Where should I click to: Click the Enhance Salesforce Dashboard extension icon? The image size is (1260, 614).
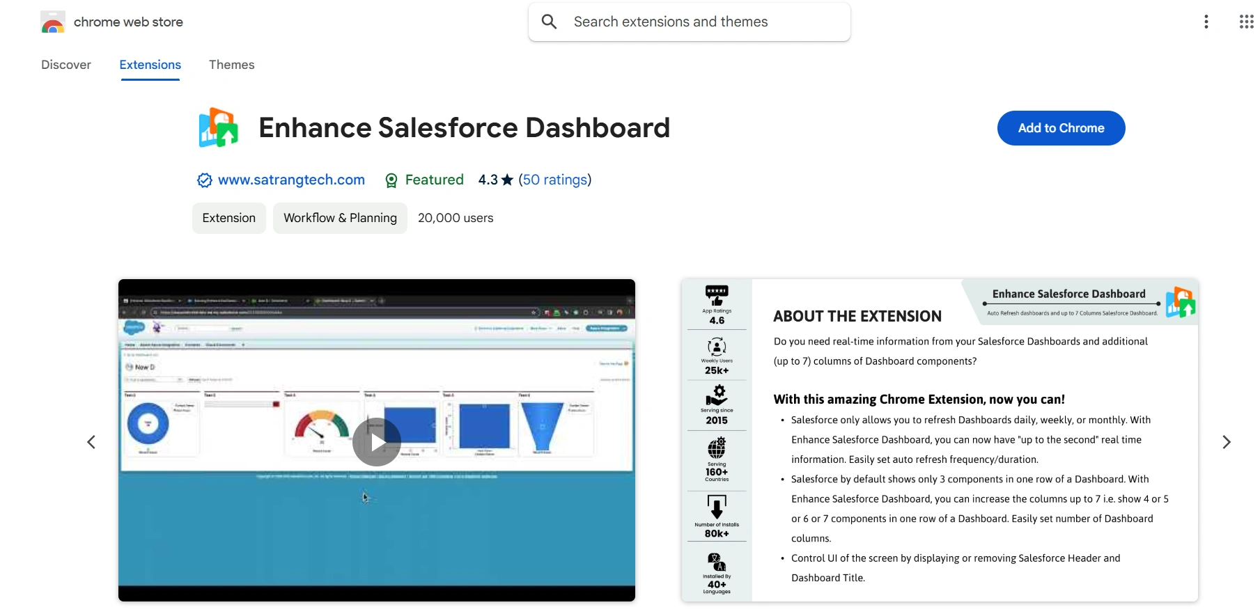[x=218, y=127]
